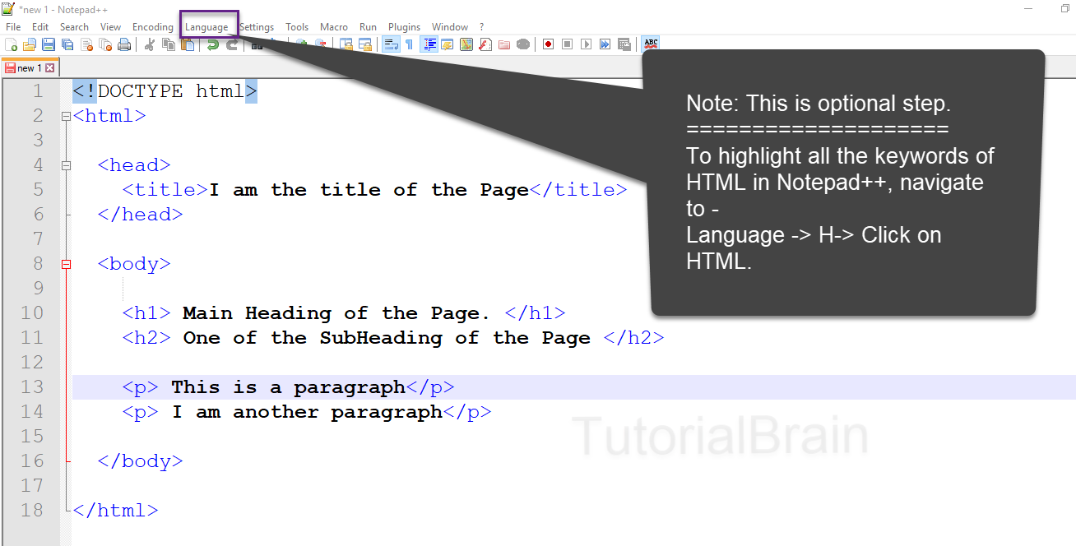Click the Notepad++ title bar icon
Screen dimensions: 1076x546
(x=9, y=8)
